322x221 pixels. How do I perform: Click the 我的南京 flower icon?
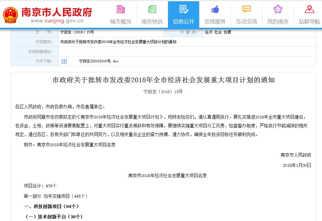(x=278, y=9)
